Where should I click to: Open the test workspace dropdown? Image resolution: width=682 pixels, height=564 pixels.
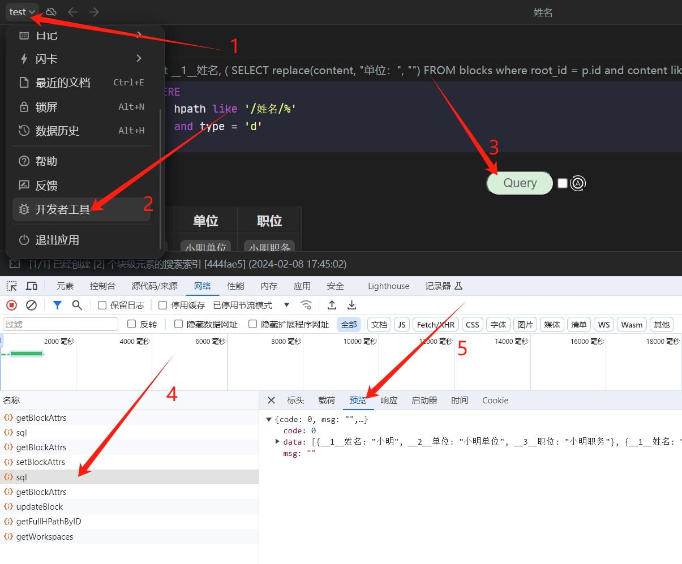22,11
